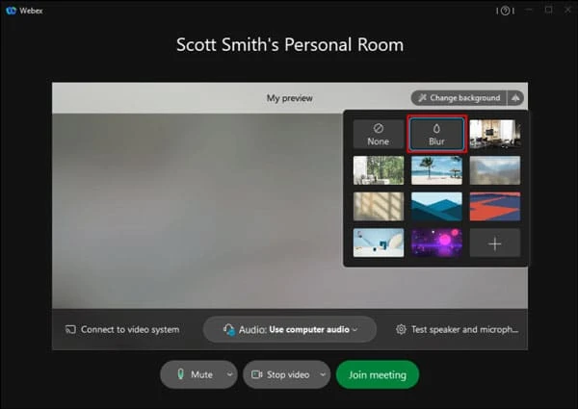Expand the Stop video options arrow
Viewport: 578px width, 409px height.
click(323, 374)
